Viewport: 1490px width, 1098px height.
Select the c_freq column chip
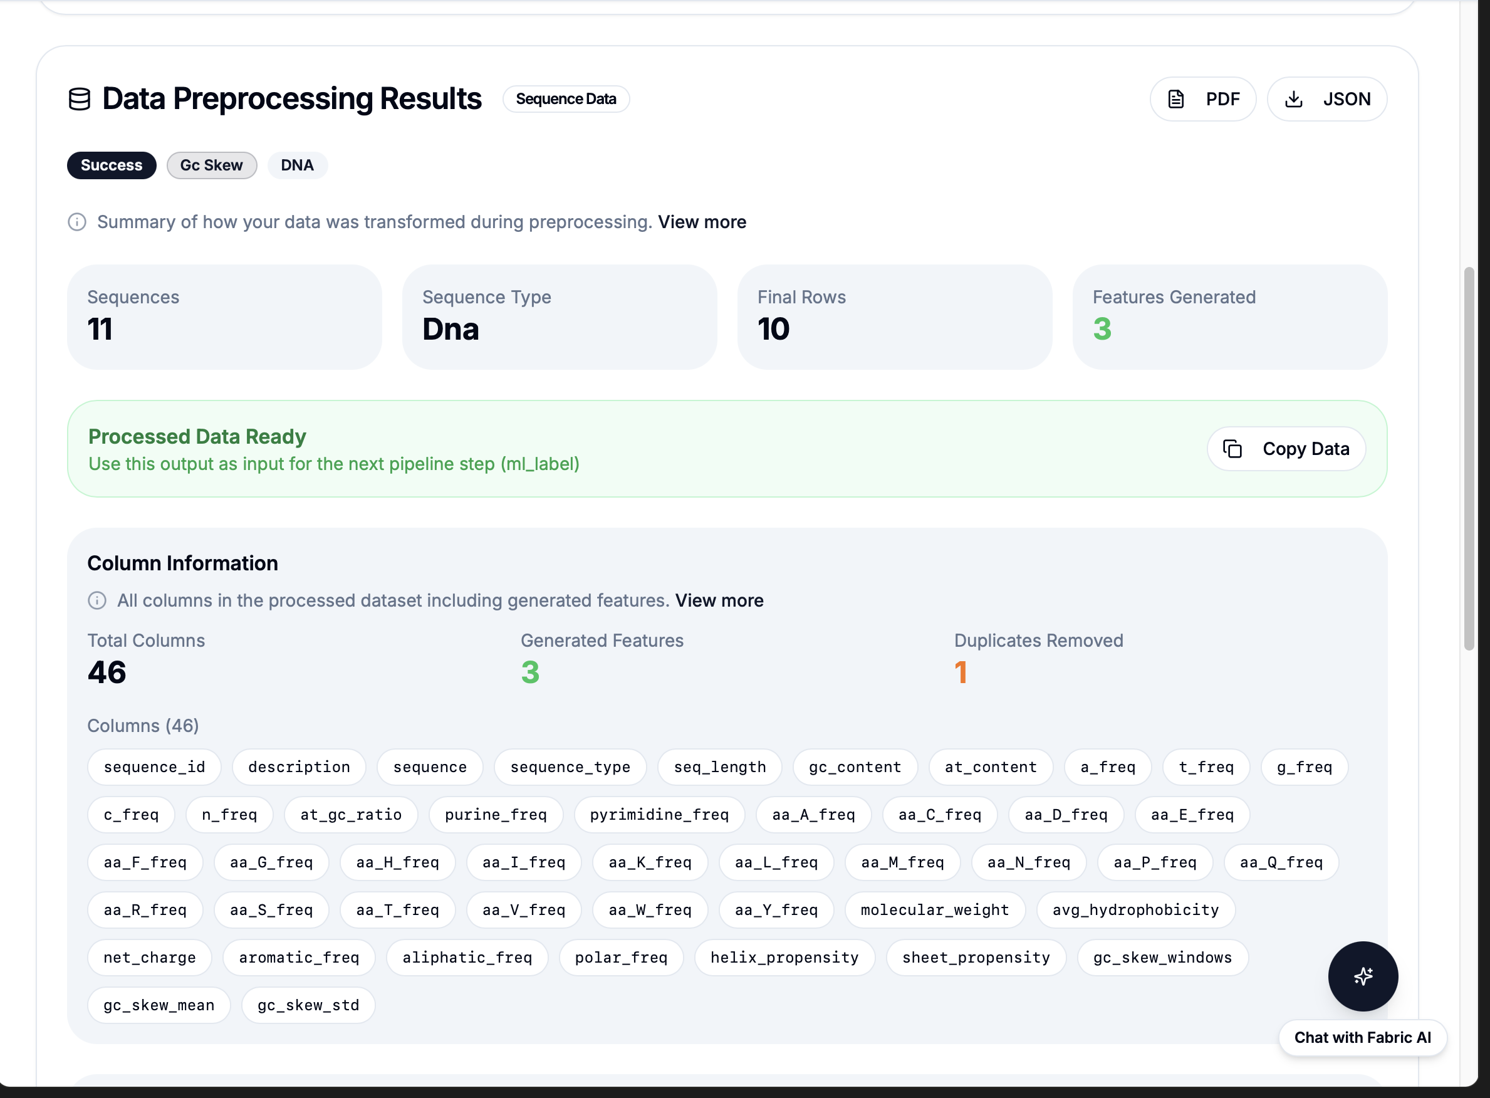131,815
